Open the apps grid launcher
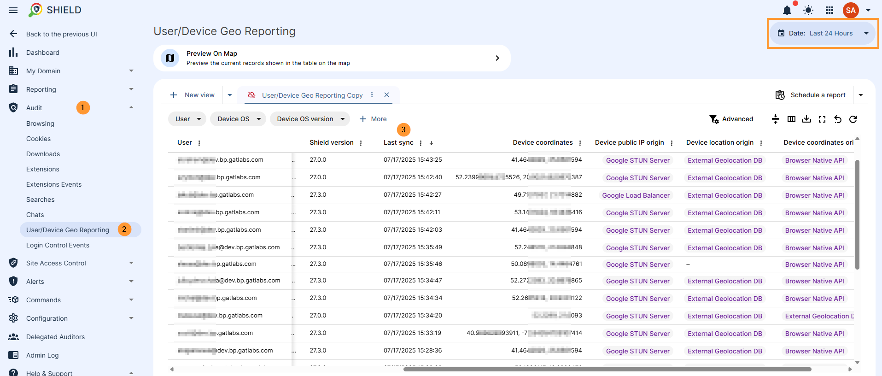Screen dimensions: 882x376 pyautogui.click(x=829, y=10)
